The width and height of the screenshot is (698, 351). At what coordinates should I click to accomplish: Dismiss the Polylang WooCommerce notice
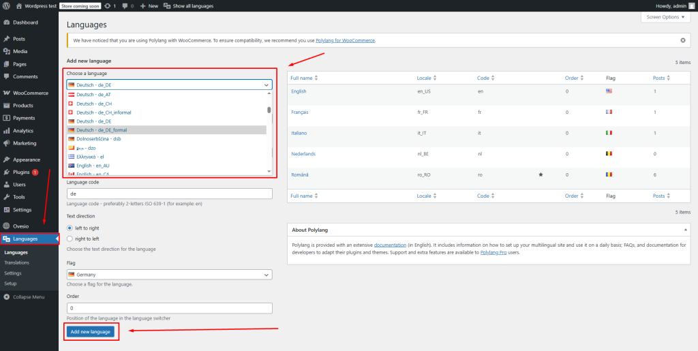683,40
